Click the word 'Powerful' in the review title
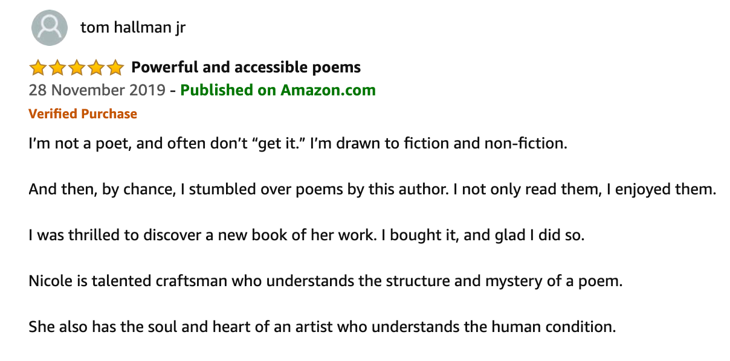The image size is (730, 361). [x=160, y=67]
